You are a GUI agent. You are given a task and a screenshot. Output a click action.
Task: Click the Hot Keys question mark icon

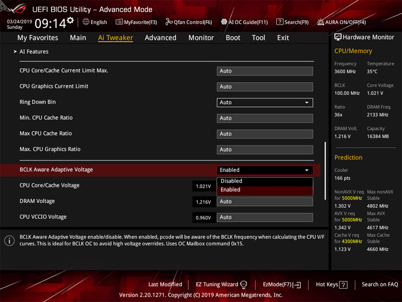pyautogui.click(x=343, y=285)
